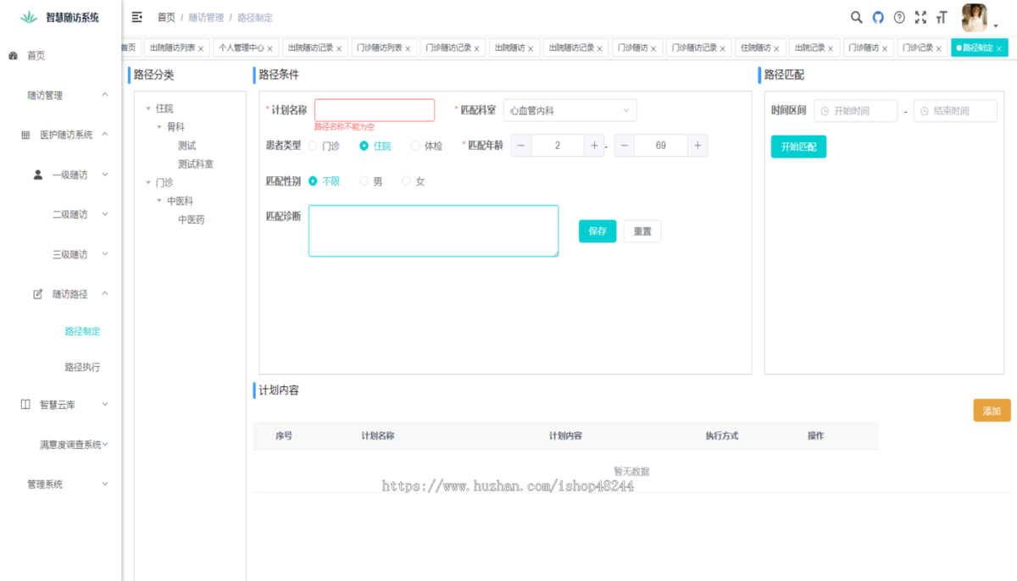Decrease maximum age 69 with minus
1017x581 pixels.
pyautogui.click(x=625, y=146)
